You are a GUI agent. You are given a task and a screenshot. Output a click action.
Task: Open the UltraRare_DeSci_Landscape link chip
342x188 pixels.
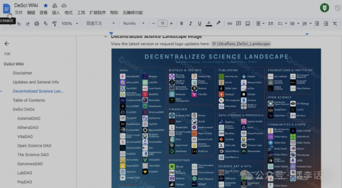[241, 44]
